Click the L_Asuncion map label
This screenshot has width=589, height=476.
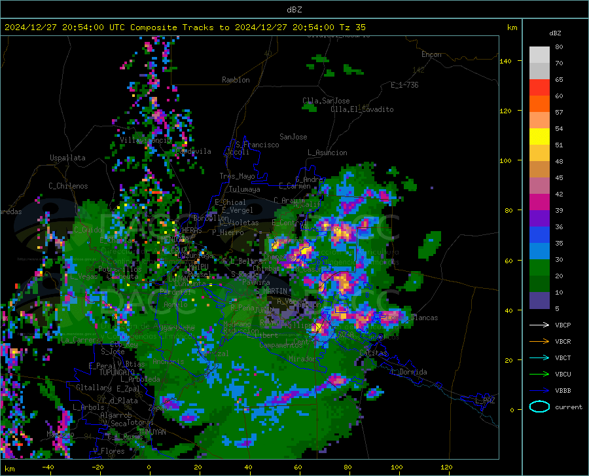(327, 153)
